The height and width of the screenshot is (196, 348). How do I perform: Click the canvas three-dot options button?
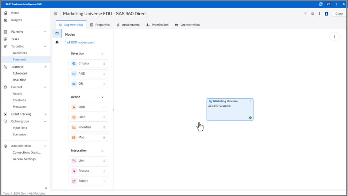click(x=334, y=36)
